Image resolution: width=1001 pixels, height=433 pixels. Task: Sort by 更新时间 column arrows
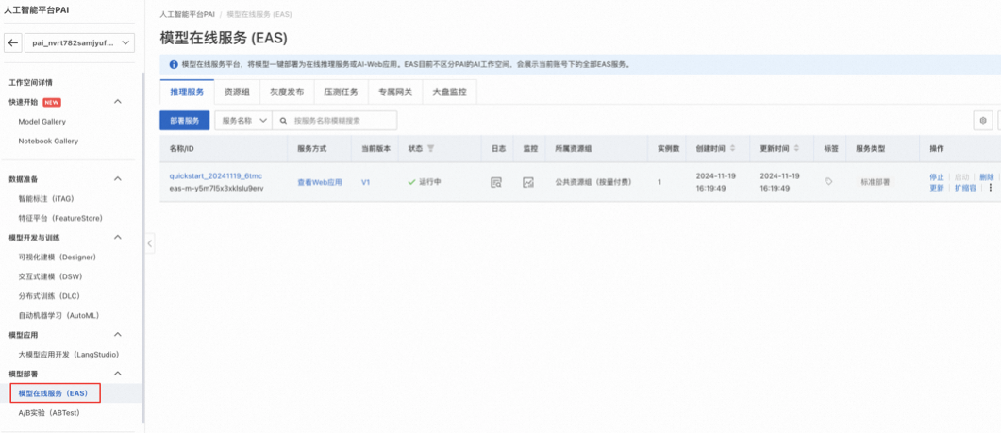tap(796, 148)
